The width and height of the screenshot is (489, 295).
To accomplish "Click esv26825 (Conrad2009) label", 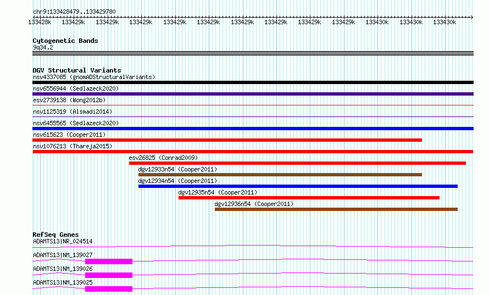I will (x=163, y=158).
